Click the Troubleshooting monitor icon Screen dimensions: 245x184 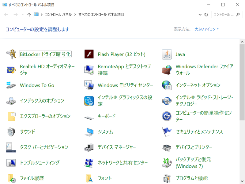pyautogui.click(x=11, y=163)
